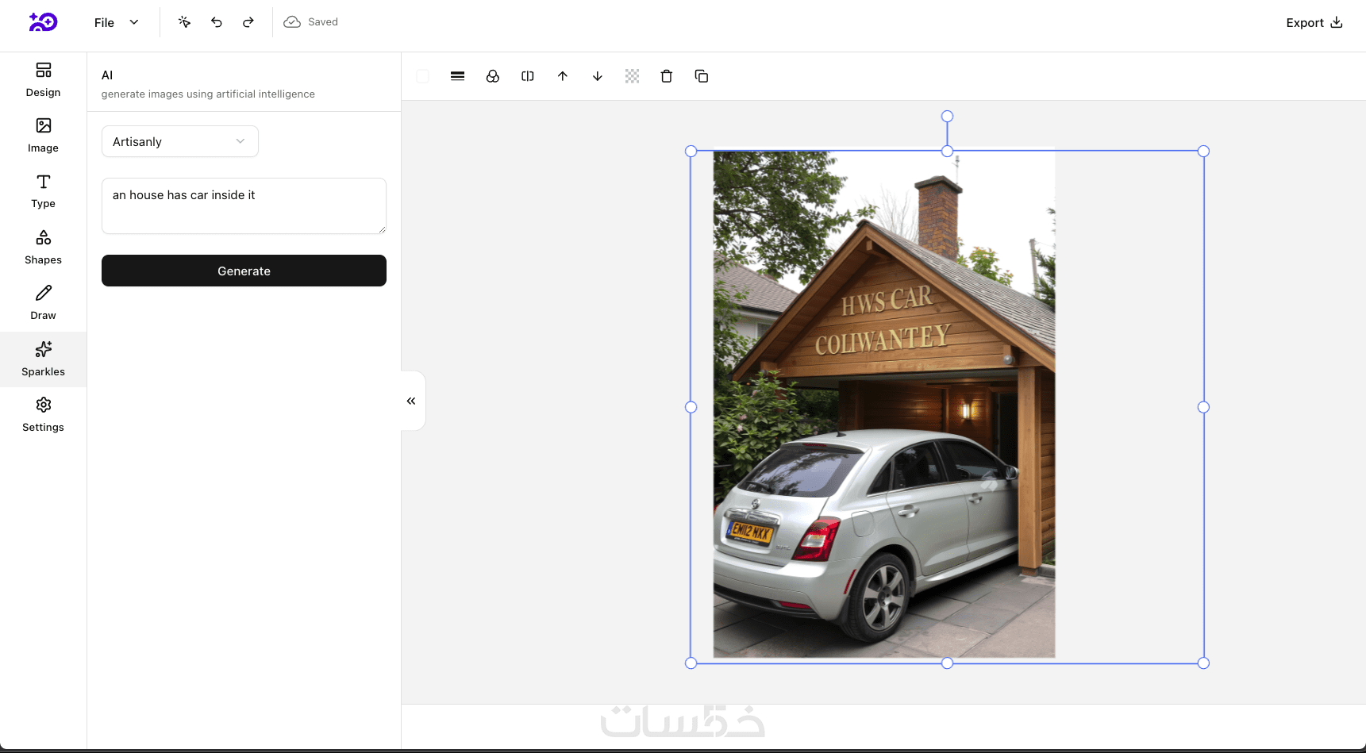Click the Saved cloud status icon
Viewport: 1366px width, 753px height.
coord(292,22)
